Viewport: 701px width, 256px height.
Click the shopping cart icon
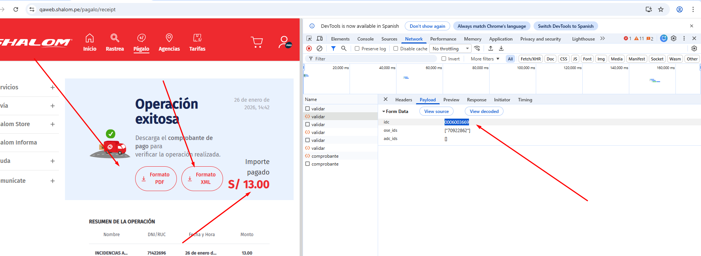(257, 42)
